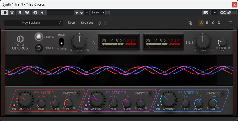The height and width of the screenshot is (121, 238).
Task: Click the Save As button
Action: 87,23
